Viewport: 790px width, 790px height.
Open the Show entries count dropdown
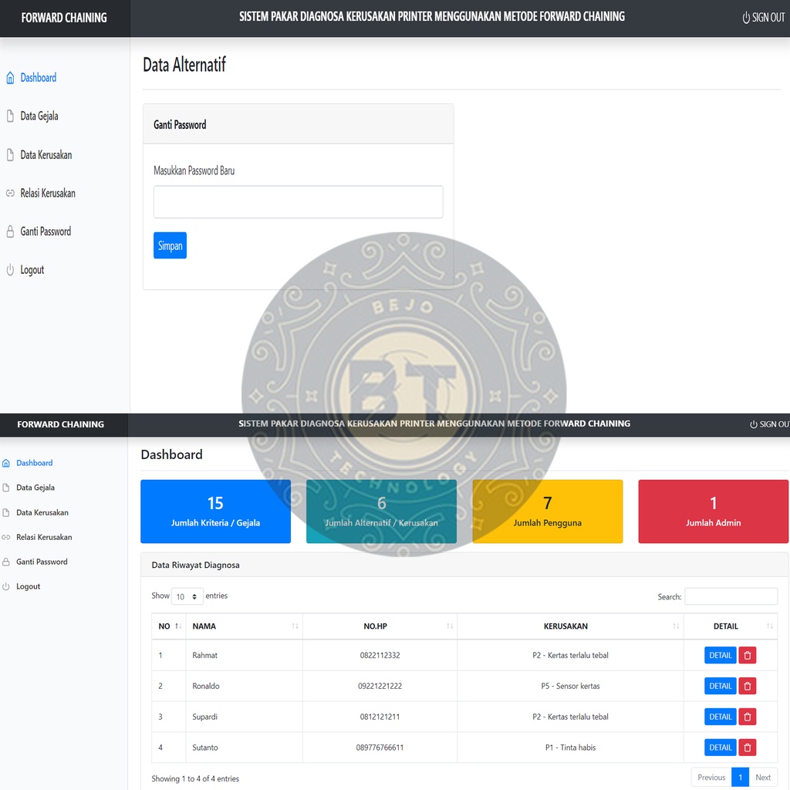(x=187, y=596)
